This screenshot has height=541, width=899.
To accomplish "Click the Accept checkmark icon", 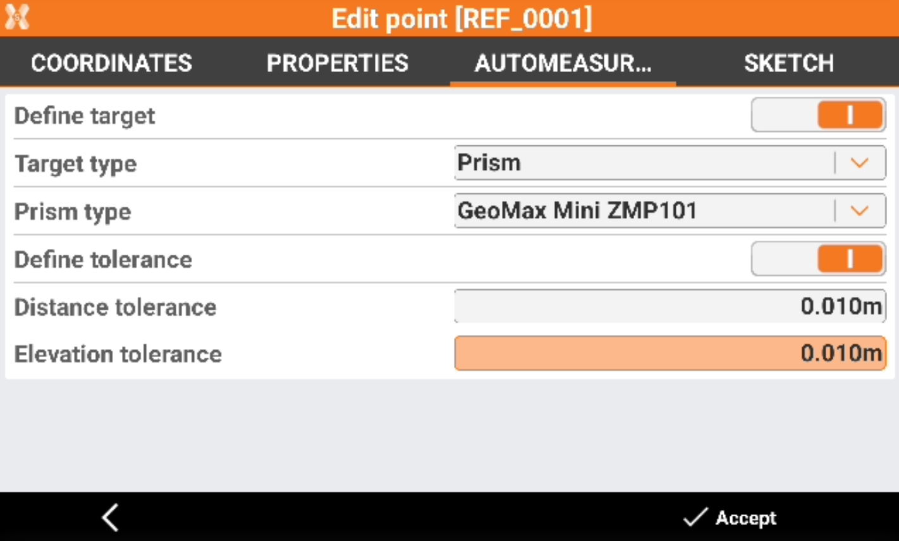I will click(x=695, y=518).
